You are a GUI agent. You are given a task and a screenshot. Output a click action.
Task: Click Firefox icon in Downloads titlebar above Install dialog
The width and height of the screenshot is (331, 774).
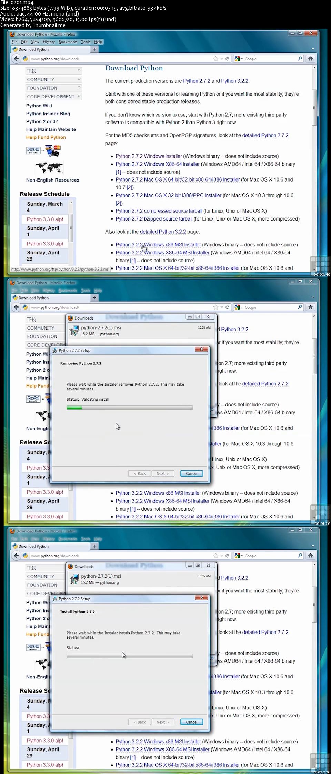pyautogui.click(x=70, y=566)
